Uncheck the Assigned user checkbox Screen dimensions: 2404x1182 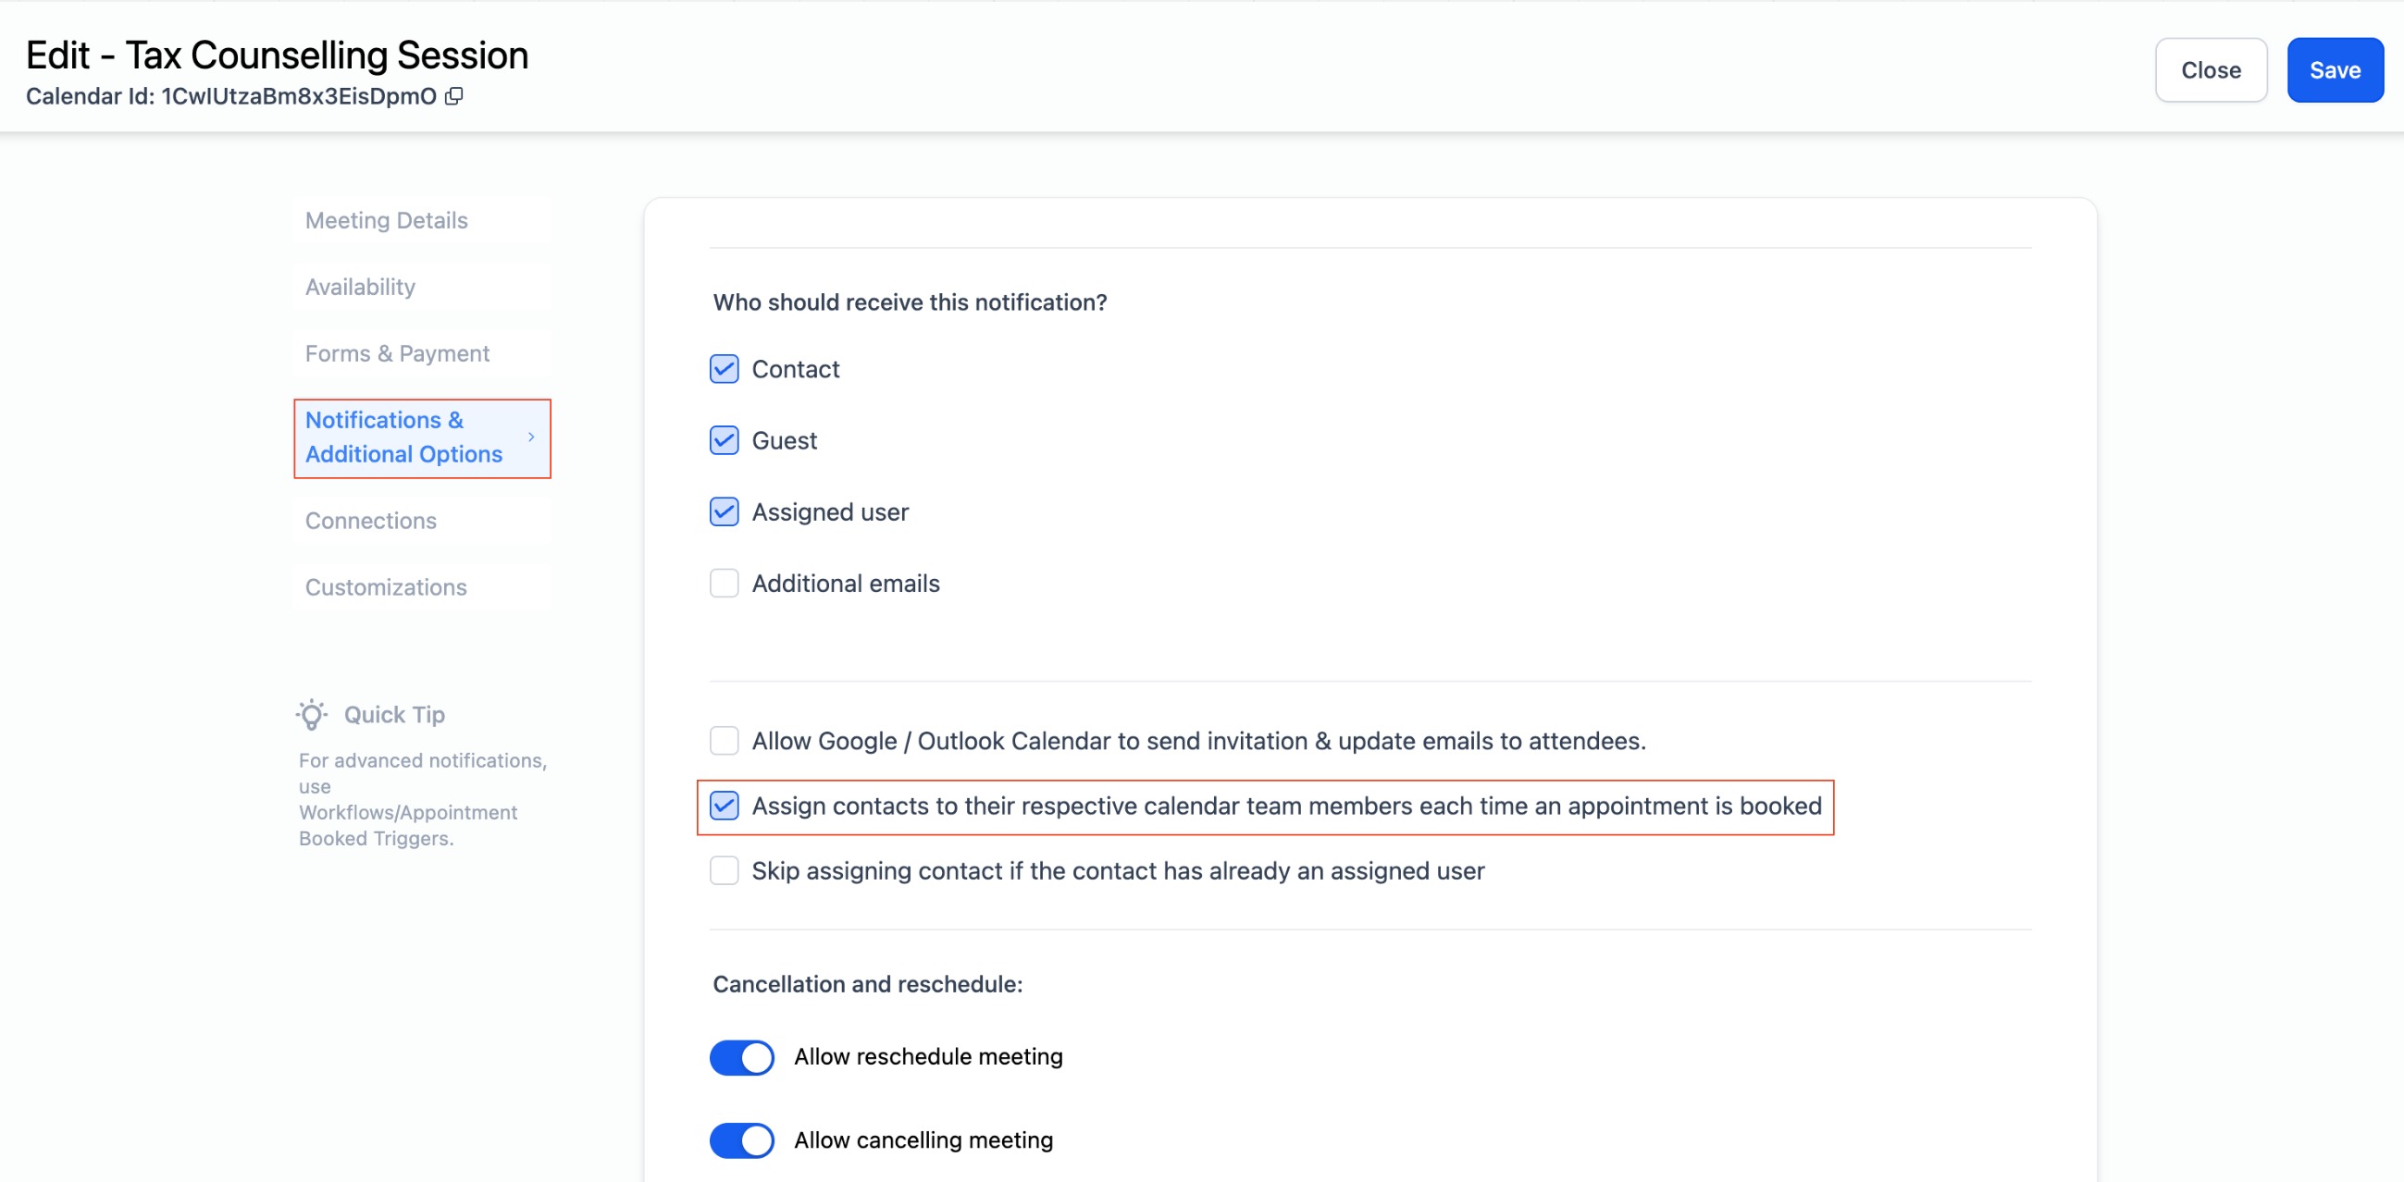coord(725,512)
